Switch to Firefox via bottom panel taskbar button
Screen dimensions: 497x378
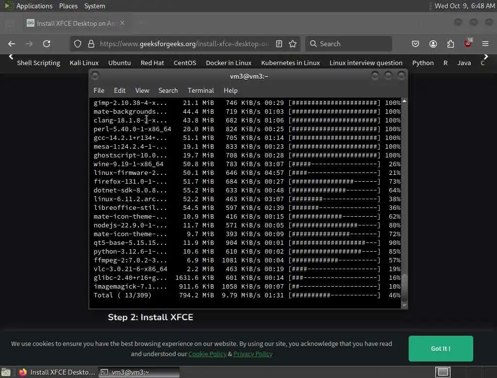coord(57,372)
